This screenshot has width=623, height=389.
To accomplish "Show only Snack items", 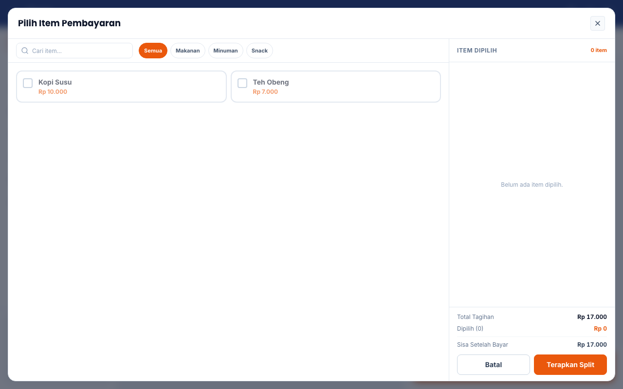I will (259, 51).
